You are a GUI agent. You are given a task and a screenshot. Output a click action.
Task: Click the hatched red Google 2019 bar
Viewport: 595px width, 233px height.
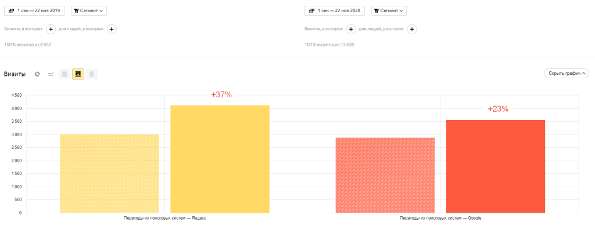385,175
